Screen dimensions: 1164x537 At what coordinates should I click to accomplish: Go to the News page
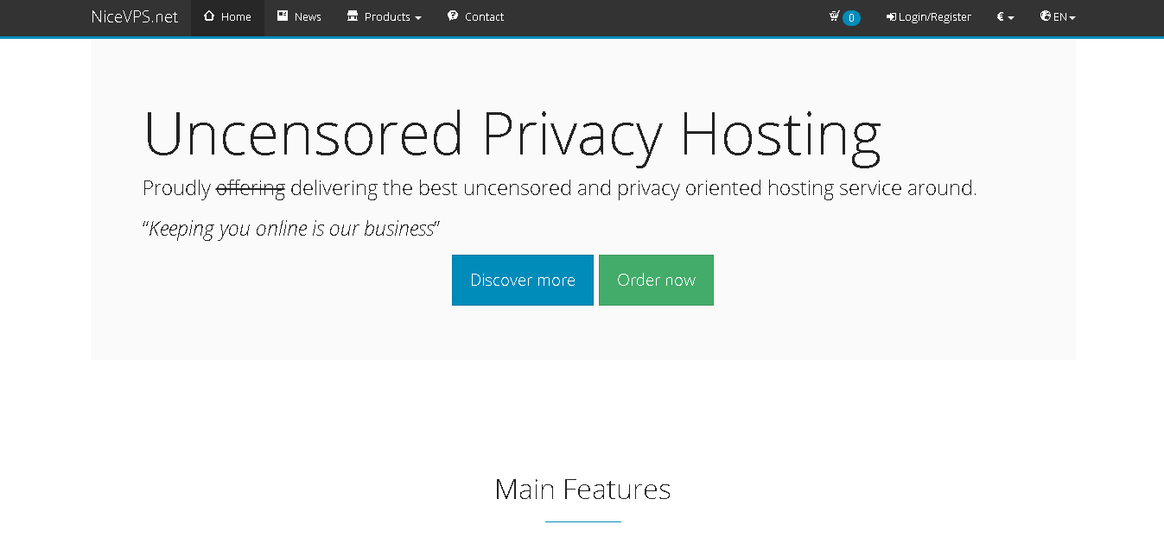click(x=299, y=17)
